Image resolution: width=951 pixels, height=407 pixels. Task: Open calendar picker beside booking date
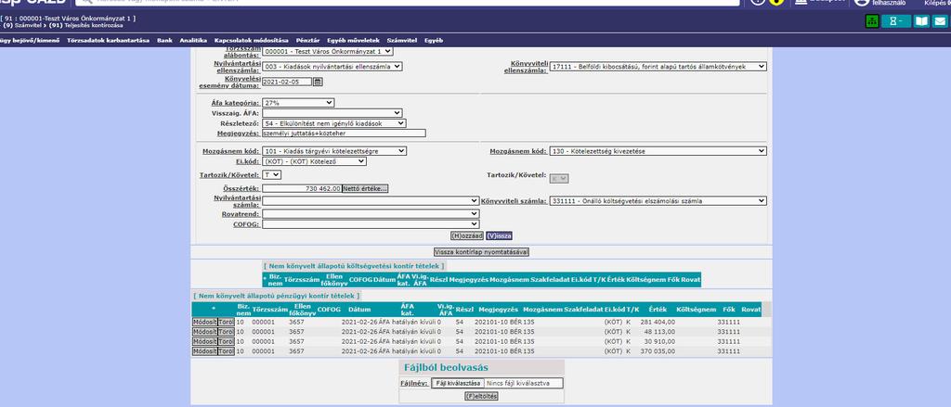point(318,82)
